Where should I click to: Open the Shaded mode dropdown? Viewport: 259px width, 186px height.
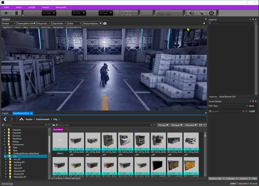9,24
